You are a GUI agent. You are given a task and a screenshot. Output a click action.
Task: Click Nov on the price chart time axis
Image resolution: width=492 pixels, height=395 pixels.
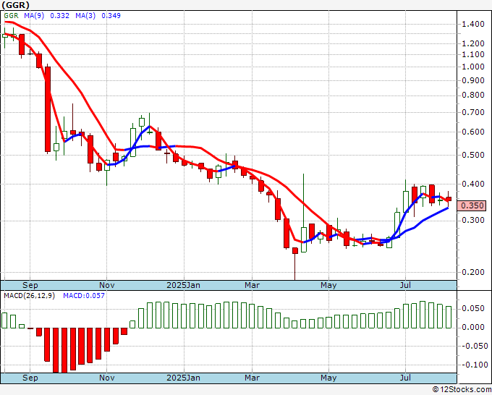click(106, 286)
